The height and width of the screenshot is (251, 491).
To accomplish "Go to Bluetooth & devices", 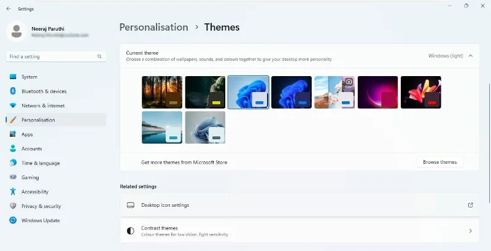I will pos(56,91).
